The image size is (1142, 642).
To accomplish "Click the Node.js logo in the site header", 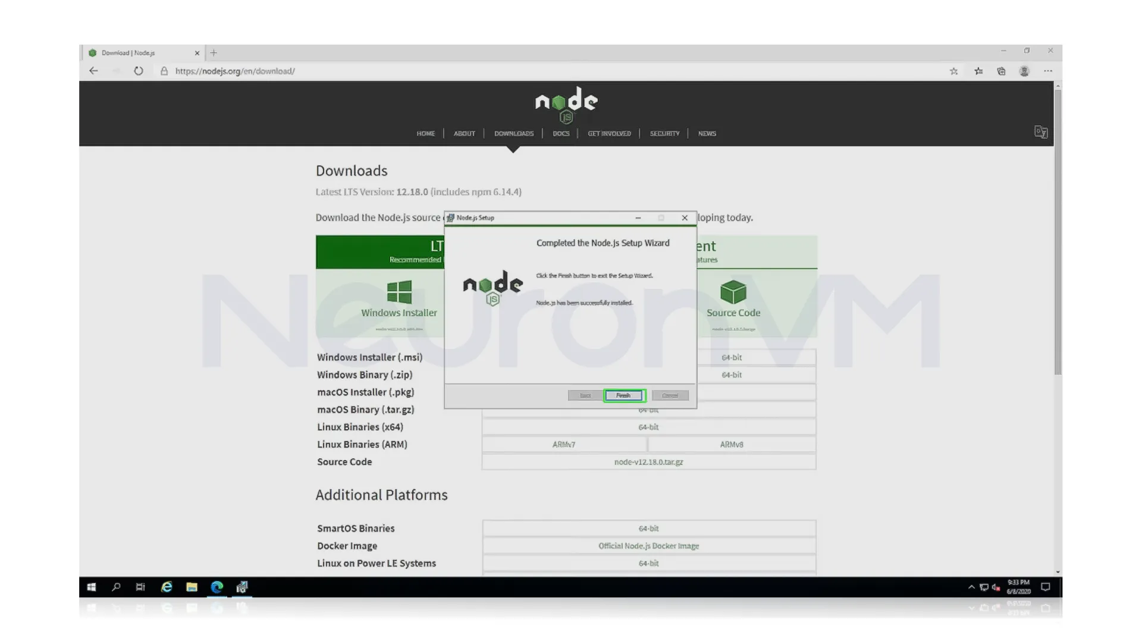I will (x=566, y=105).
